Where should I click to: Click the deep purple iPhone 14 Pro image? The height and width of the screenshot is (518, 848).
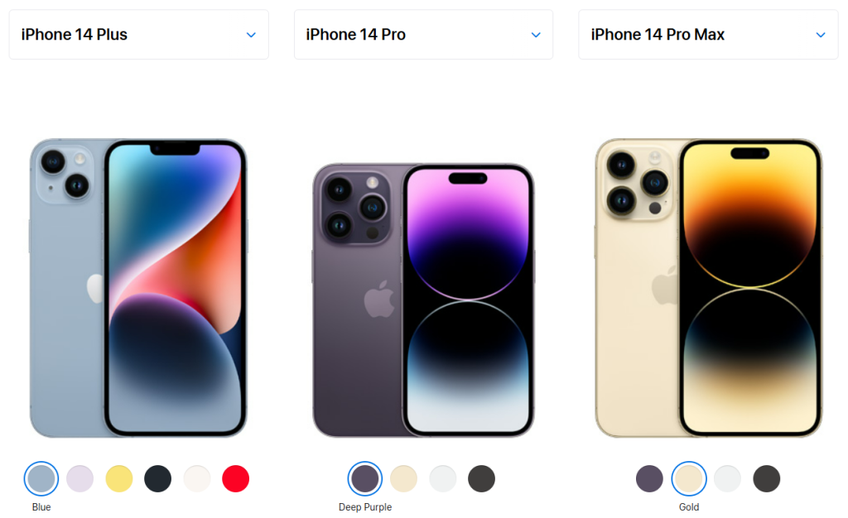pyautogui.click(x=423, y=300)
